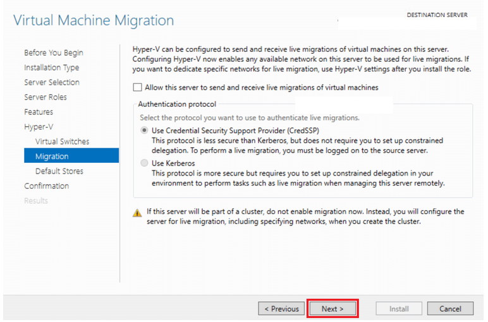Click the Next button
This screenshot has height=322, width=488.
(x=332, y=309)
